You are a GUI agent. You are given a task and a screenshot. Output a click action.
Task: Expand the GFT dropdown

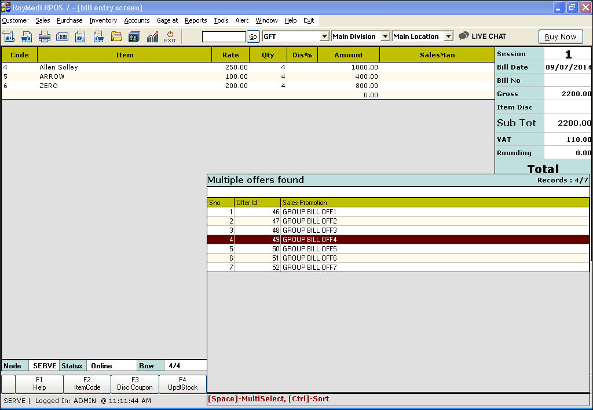[x=324, y=36]
